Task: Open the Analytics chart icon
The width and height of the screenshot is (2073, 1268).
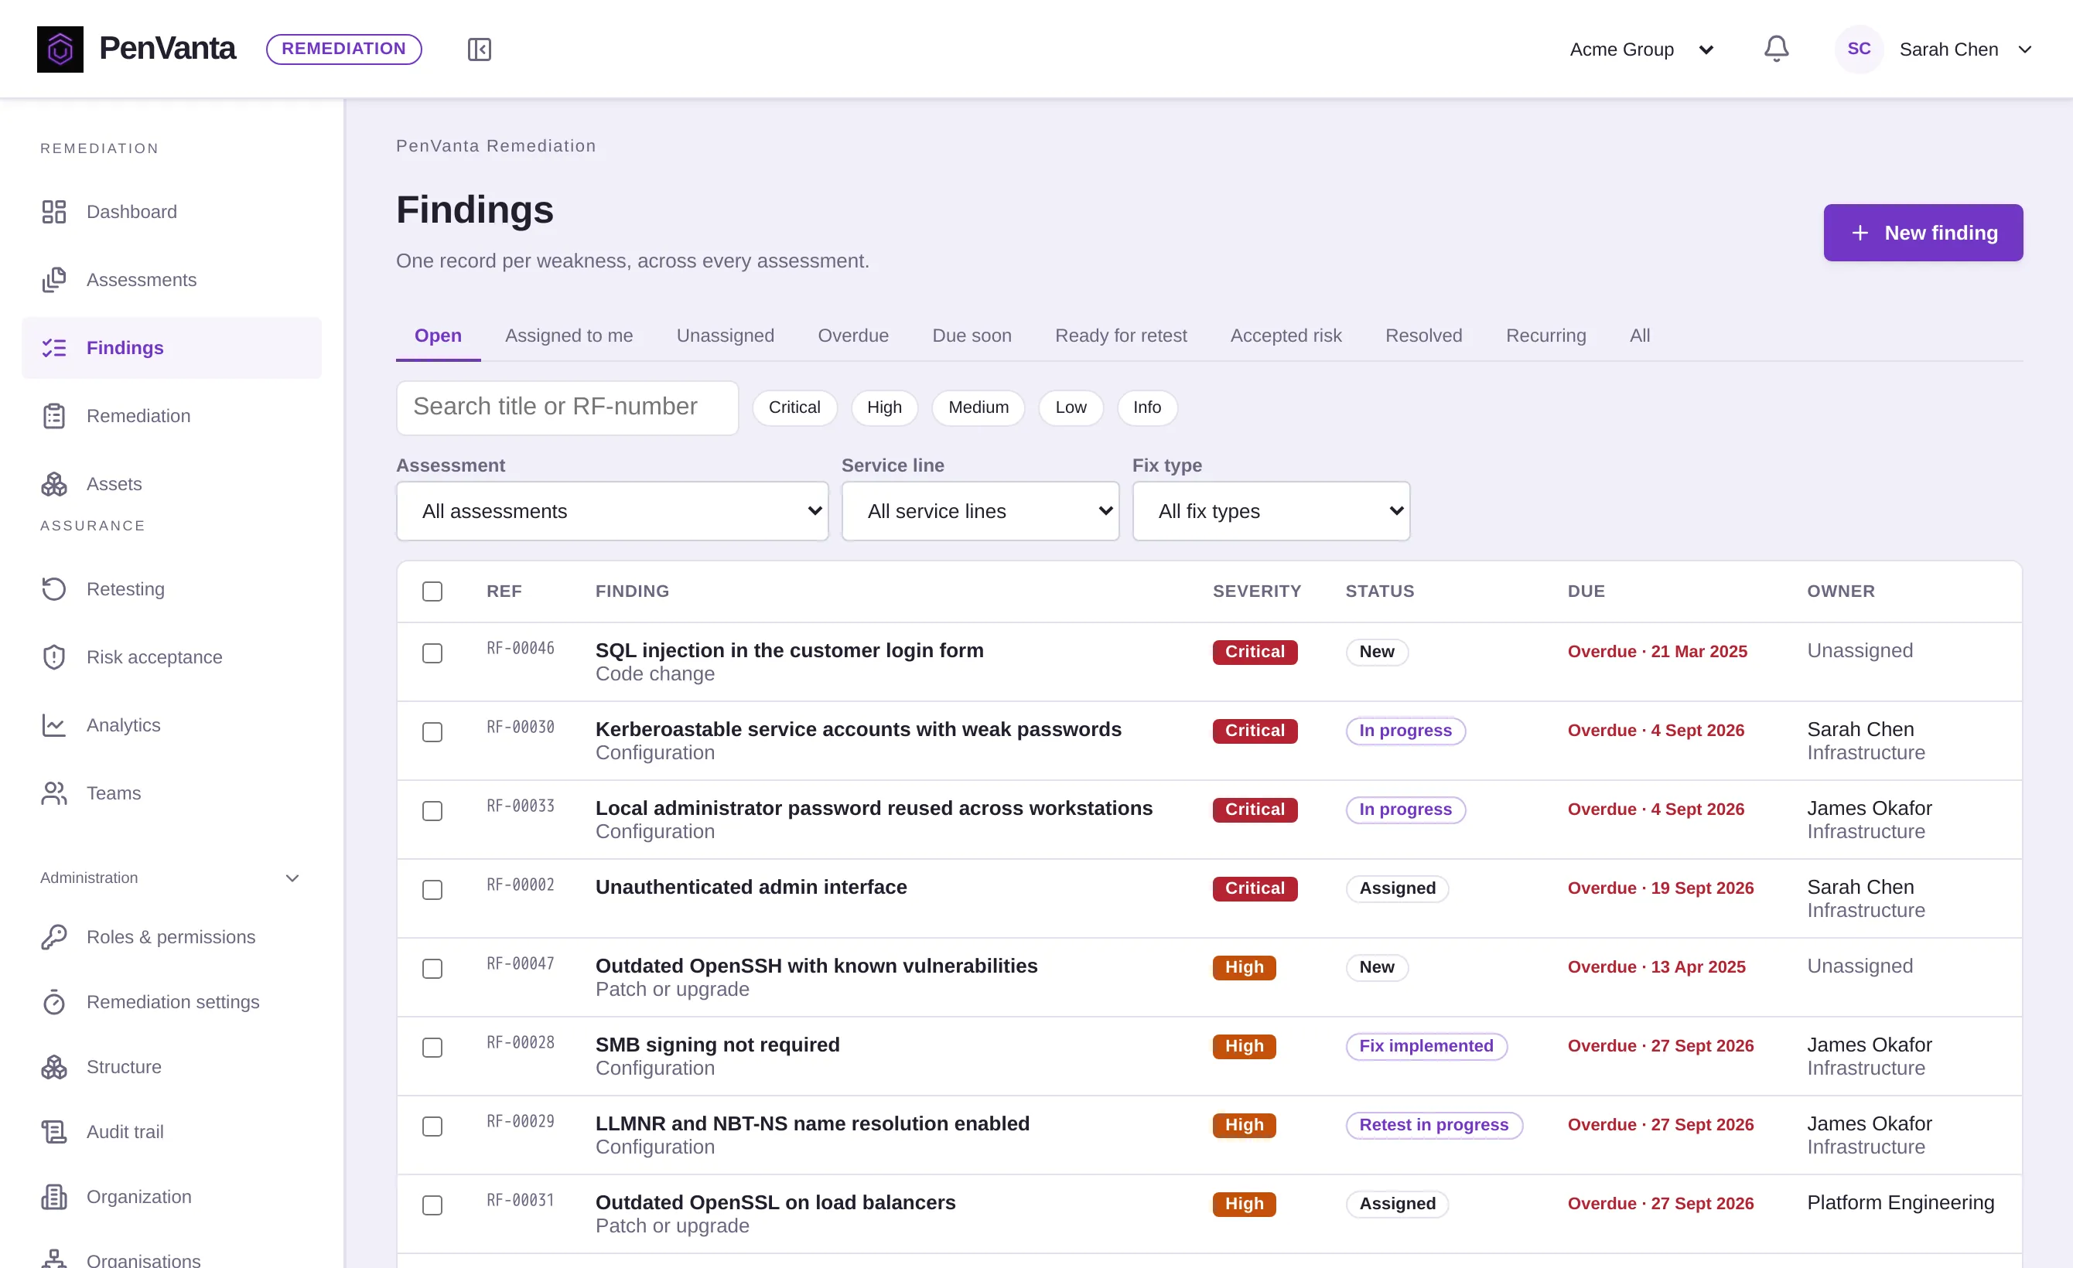Action: (x=54, y=724)
